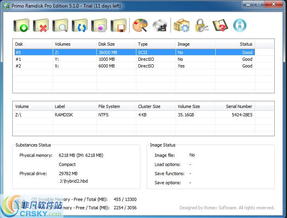This screenshot has height=218, width=287.
Task: Select disk #2 row in disk list
Action: (x=134, y=66)
